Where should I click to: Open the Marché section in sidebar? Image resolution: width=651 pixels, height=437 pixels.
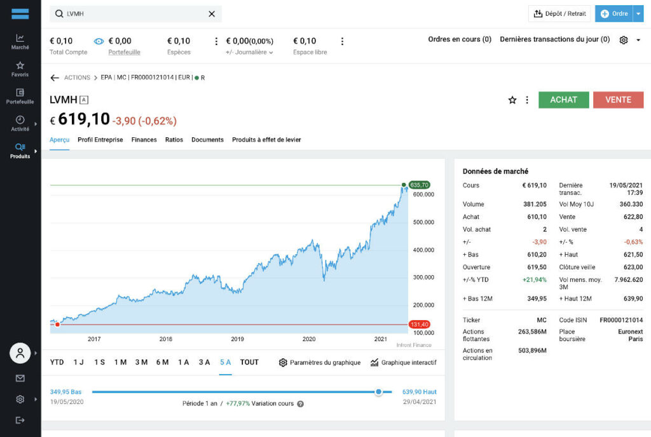point(20,41)
